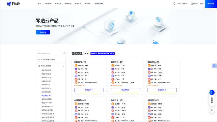
Task: Click the 登录 login link
Action: 201,4
